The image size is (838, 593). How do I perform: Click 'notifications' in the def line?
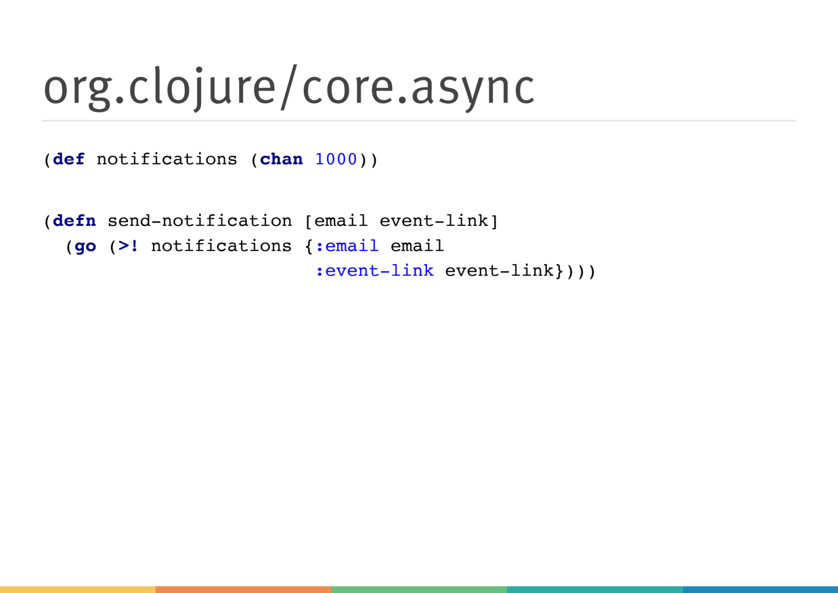(x=167, y=159)
